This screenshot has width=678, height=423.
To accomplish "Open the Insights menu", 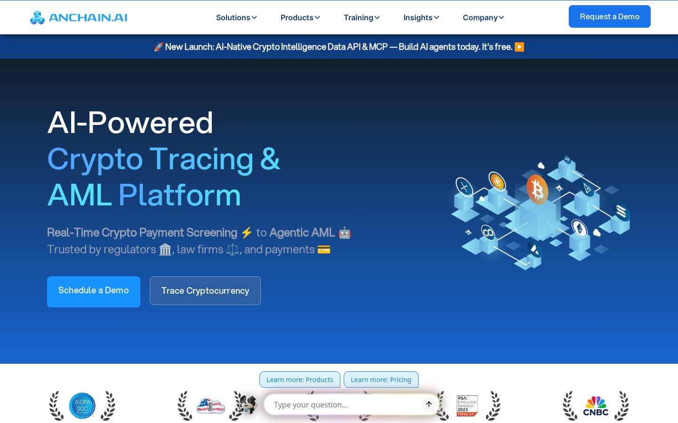I will (x=421, y=17).
